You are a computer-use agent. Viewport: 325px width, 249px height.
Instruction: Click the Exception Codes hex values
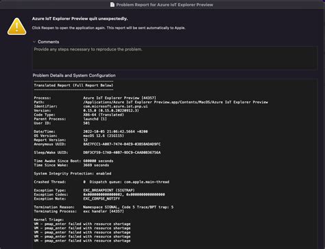(x=124, y=194)
